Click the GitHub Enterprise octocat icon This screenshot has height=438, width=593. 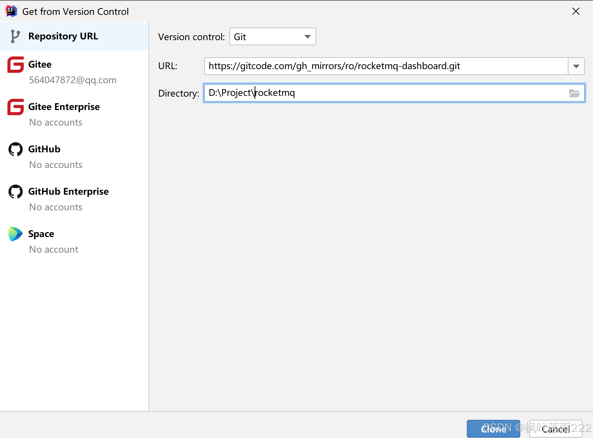[x=16, y=192]
